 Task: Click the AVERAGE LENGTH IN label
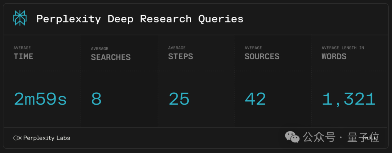coord(343,48)
